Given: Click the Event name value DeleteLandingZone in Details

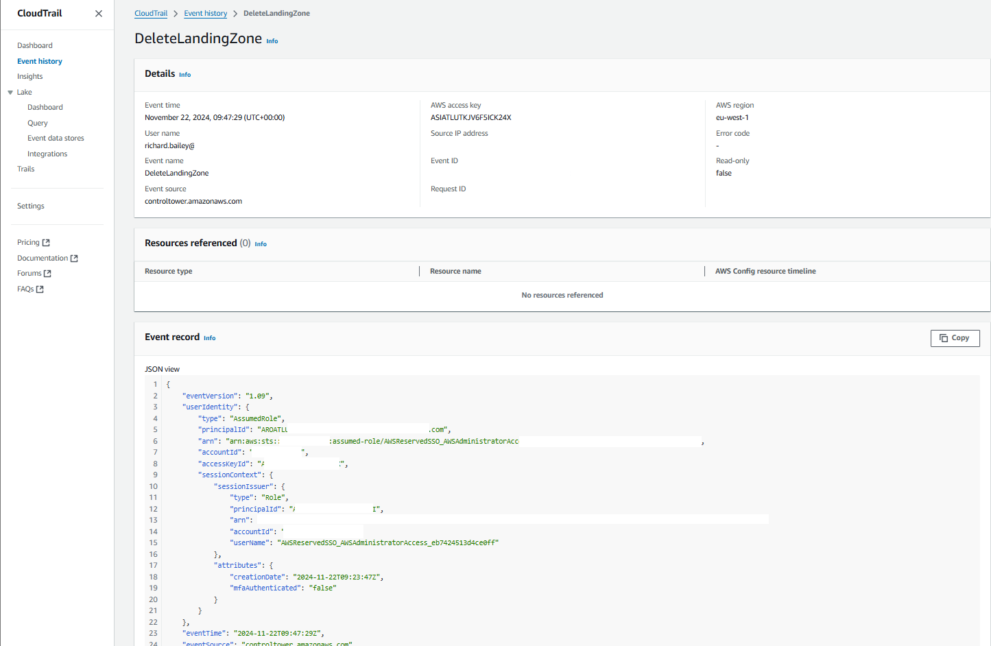Looking at the screenshot, I should coord(177,174).
